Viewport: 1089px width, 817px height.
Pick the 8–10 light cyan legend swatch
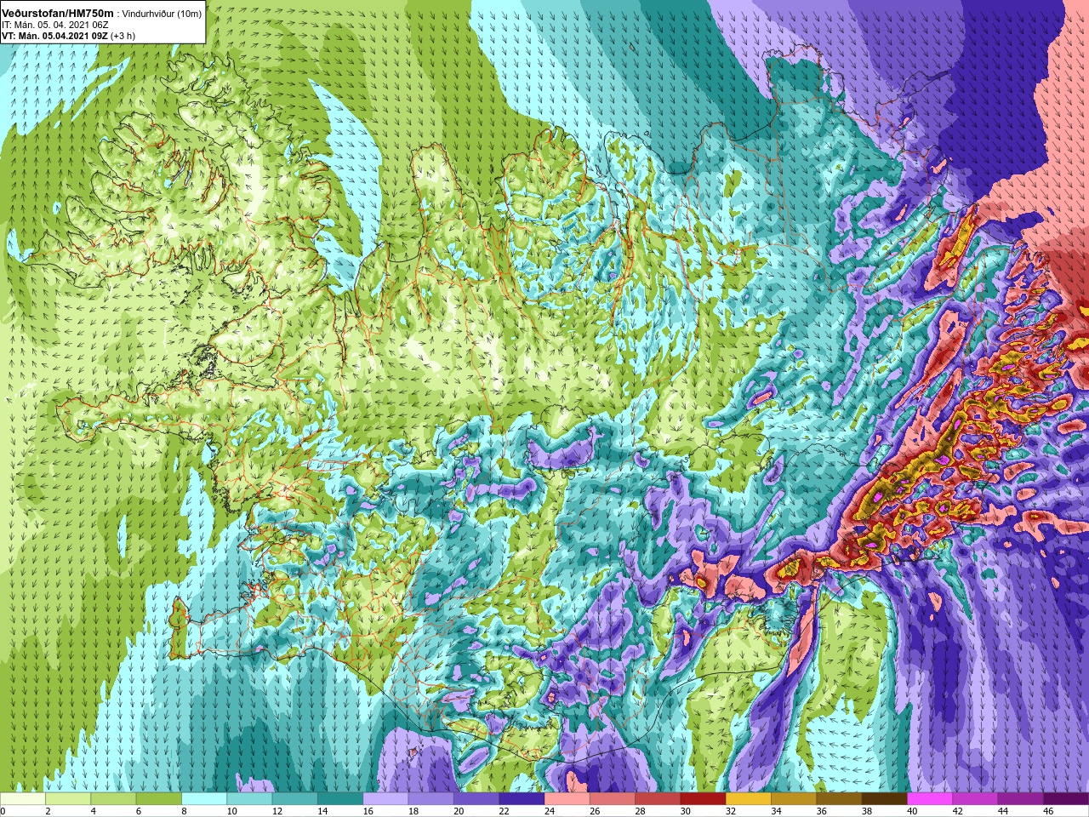(204, 799)
